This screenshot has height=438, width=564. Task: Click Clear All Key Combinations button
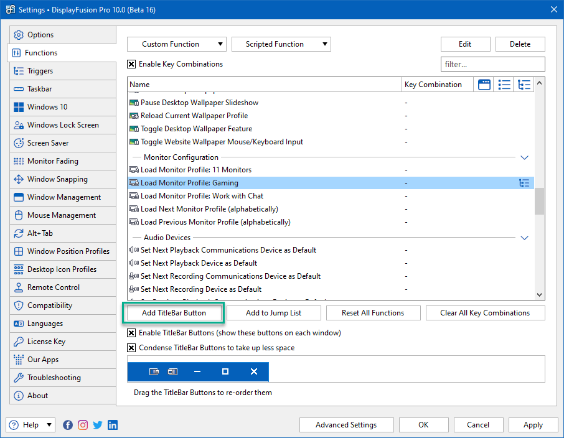coord(485,313)
